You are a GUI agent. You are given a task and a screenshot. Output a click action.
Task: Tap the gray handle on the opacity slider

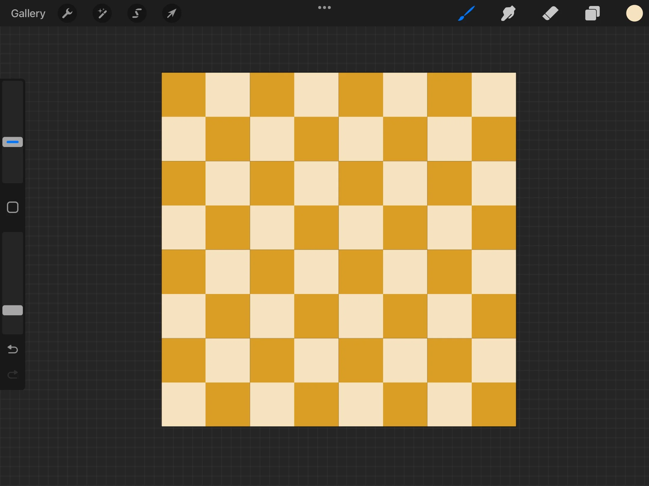[x=12, y=310]
